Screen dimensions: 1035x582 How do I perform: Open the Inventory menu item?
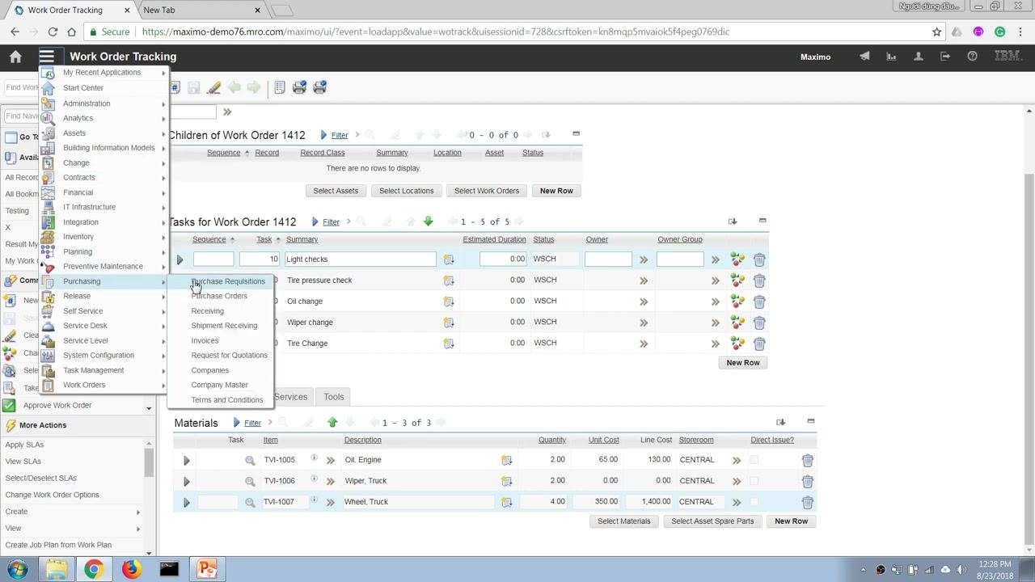click(78, 237)
